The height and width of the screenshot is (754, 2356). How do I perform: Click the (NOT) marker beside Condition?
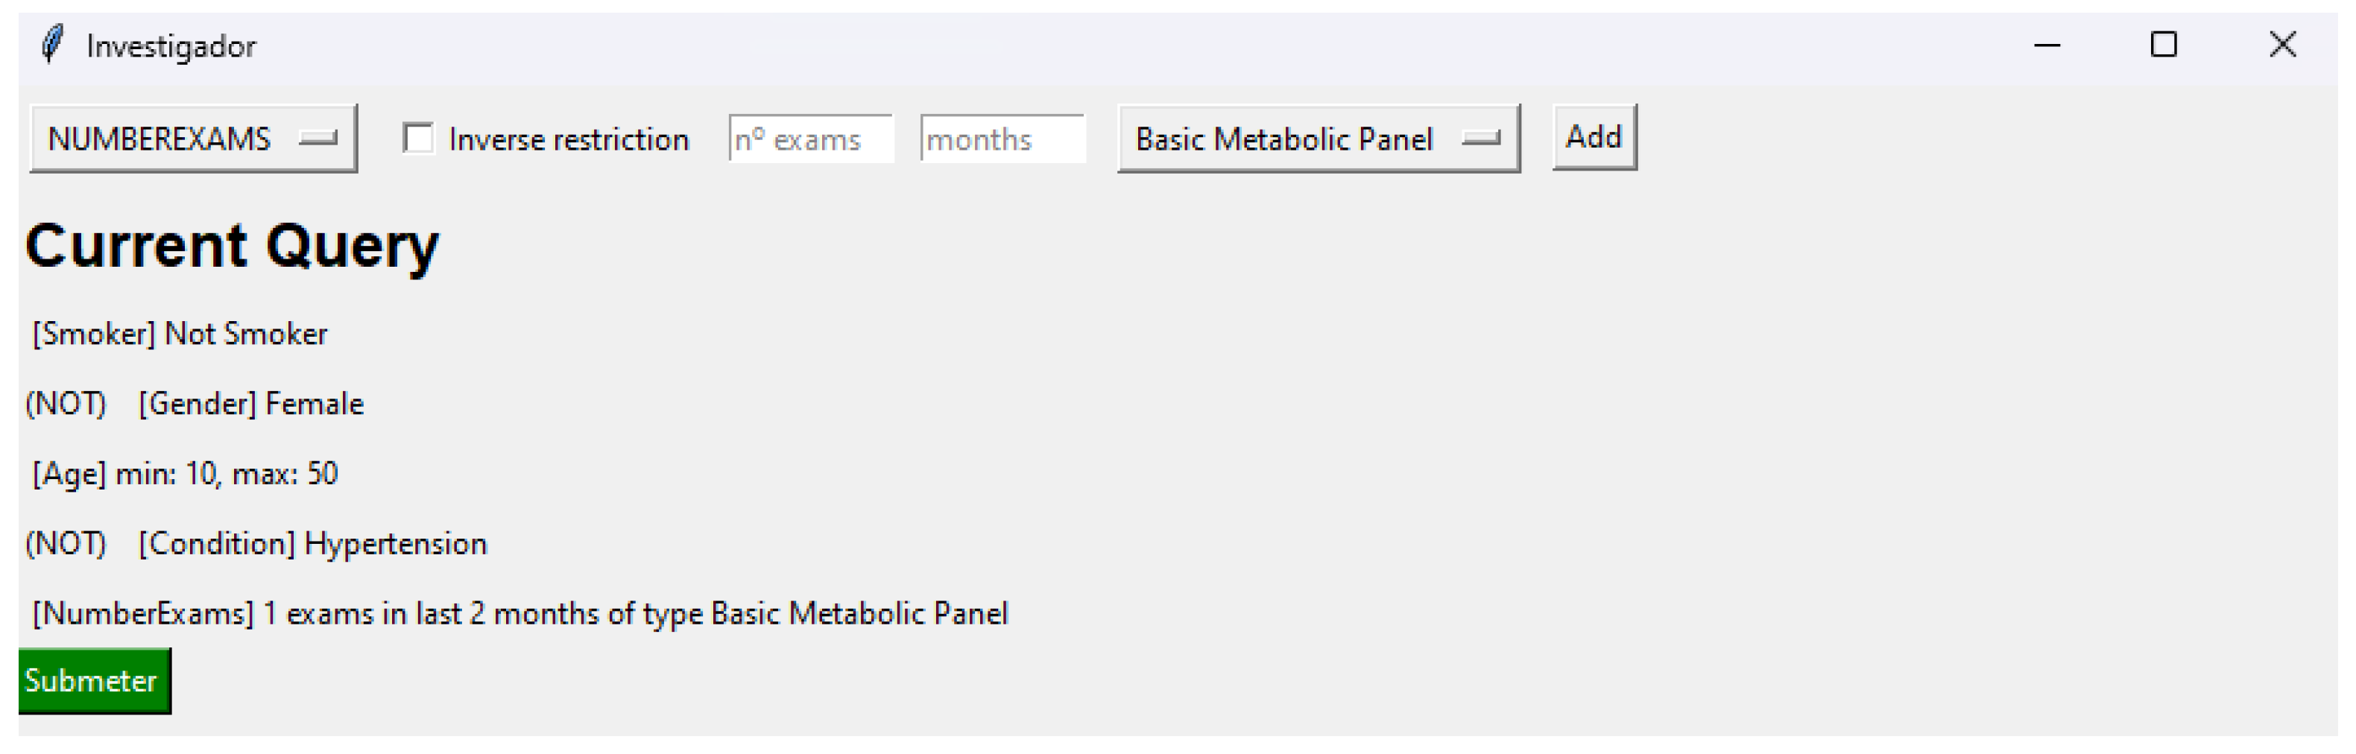pyautogui.click(x=66, y=545)
